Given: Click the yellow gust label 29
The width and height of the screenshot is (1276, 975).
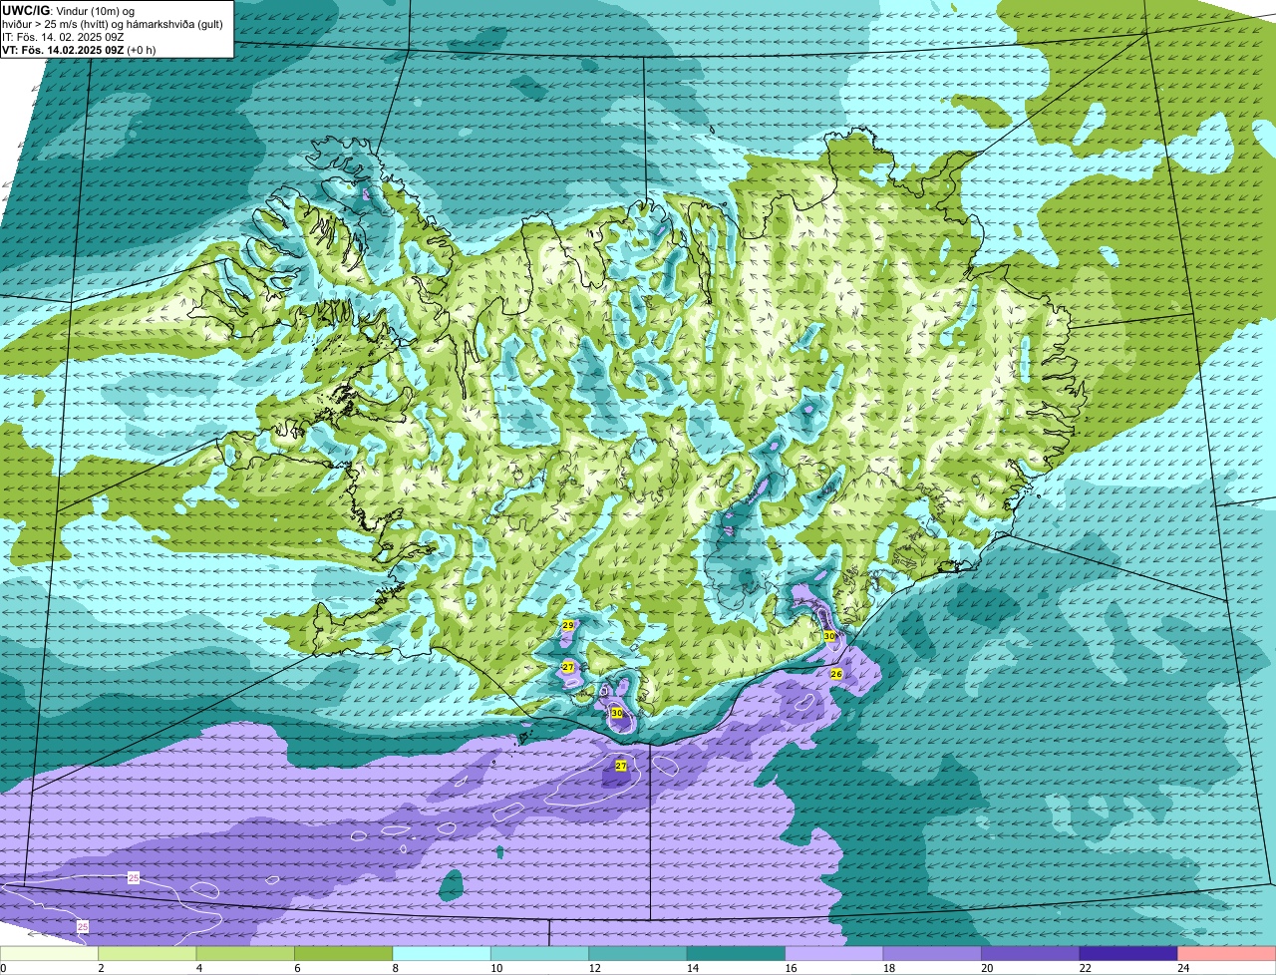Looking at the screenshot, I should [x=567, y=625].
